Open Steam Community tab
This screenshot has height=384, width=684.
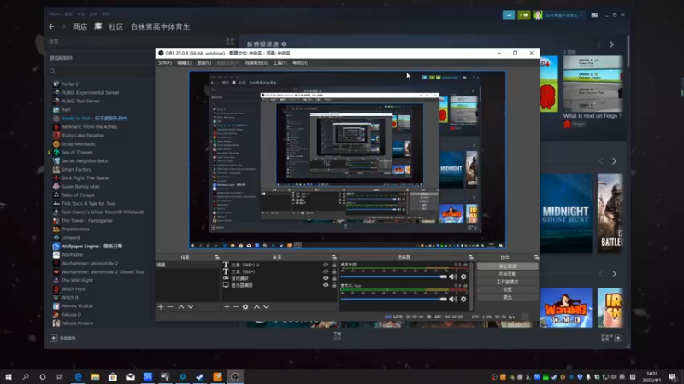click(115, 27)
